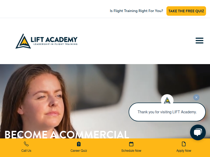Select the Call Us label in bottom bar
The image size is (210, 157).
[26, 151]
